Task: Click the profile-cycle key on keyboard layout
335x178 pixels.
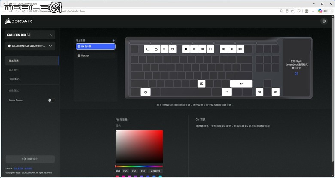Action: coord(148,49)
